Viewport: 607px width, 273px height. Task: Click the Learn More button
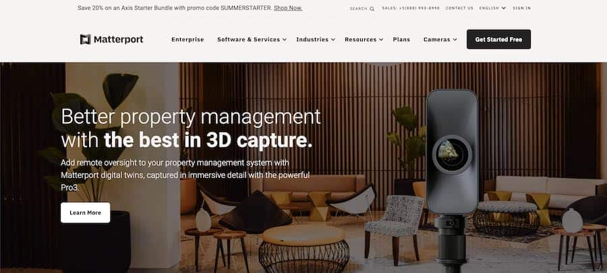pos(85,212)
